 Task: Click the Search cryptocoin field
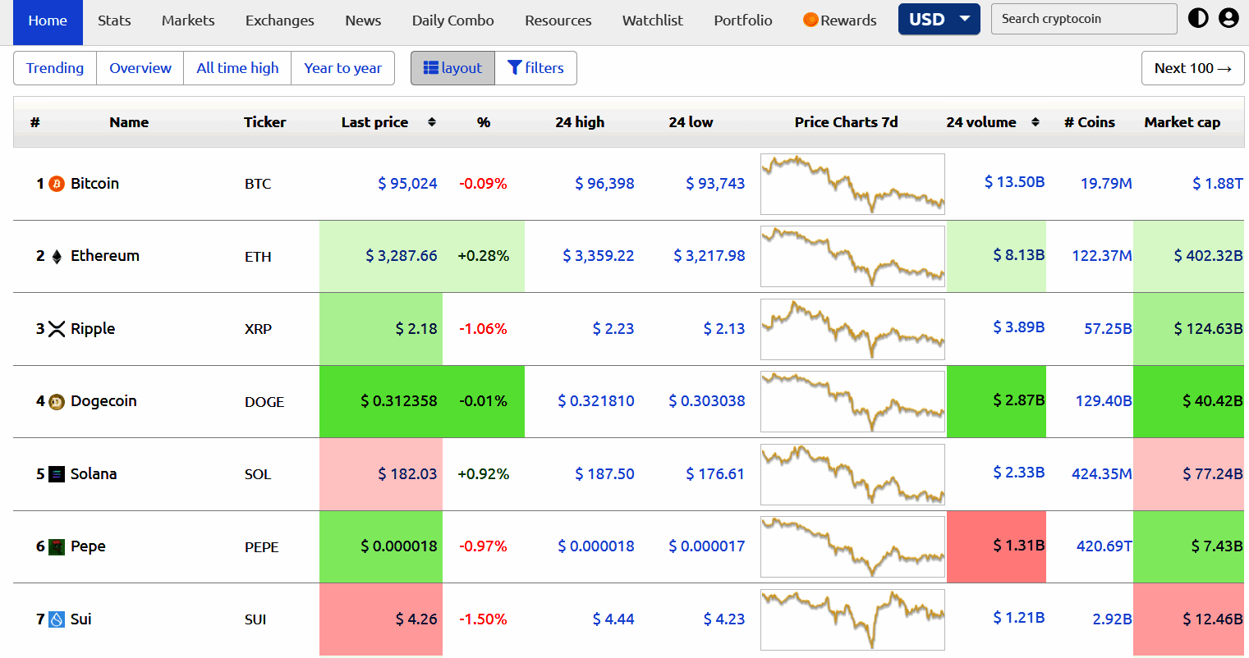point(1084,19)
